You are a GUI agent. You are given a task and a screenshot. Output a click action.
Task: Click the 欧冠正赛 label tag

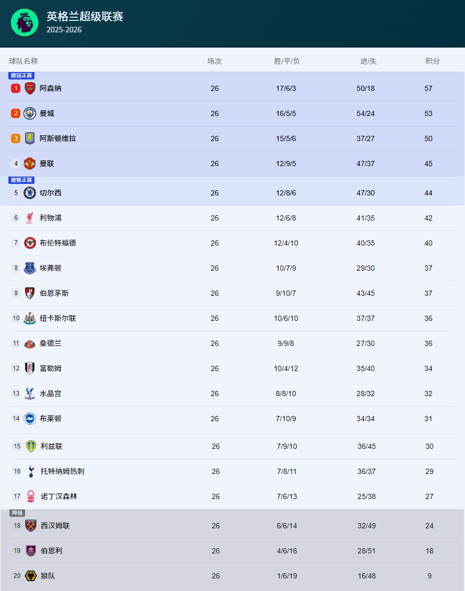pyautogui.click(x=21, y=76)
